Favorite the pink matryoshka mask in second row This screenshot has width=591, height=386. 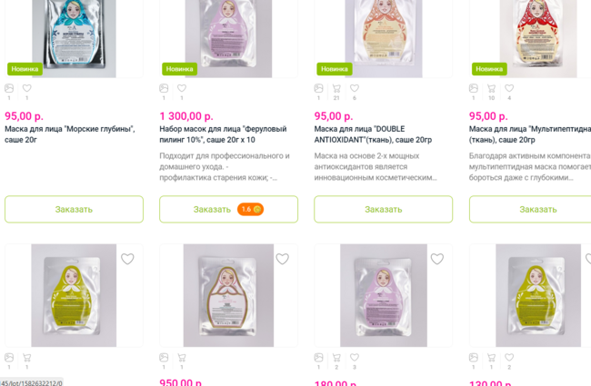point(437,259)
